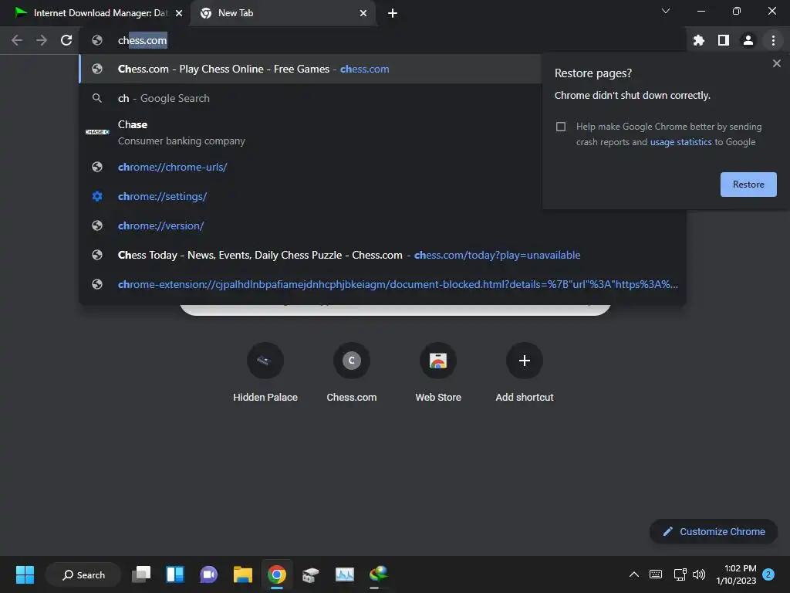Open the Widgets taskbar icon
This screenshot has width=790, height=593.
tap(175, 574)
